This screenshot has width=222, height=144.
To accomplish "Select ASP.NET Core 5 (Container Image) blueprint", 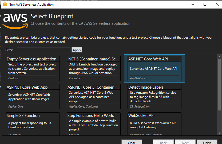I will coord(94,97).
